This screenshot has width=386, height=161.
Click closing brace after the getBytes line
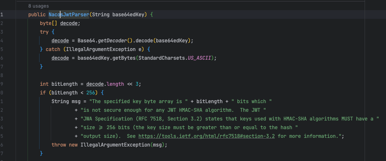(41, 67)
